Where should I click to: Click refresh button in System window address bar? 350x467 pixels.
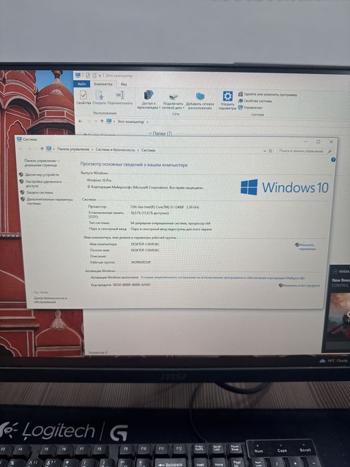point(271,151)
